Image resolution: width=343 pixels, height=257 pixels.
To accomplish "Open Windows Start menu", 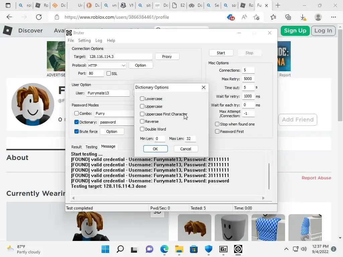I will click(105, 249).
